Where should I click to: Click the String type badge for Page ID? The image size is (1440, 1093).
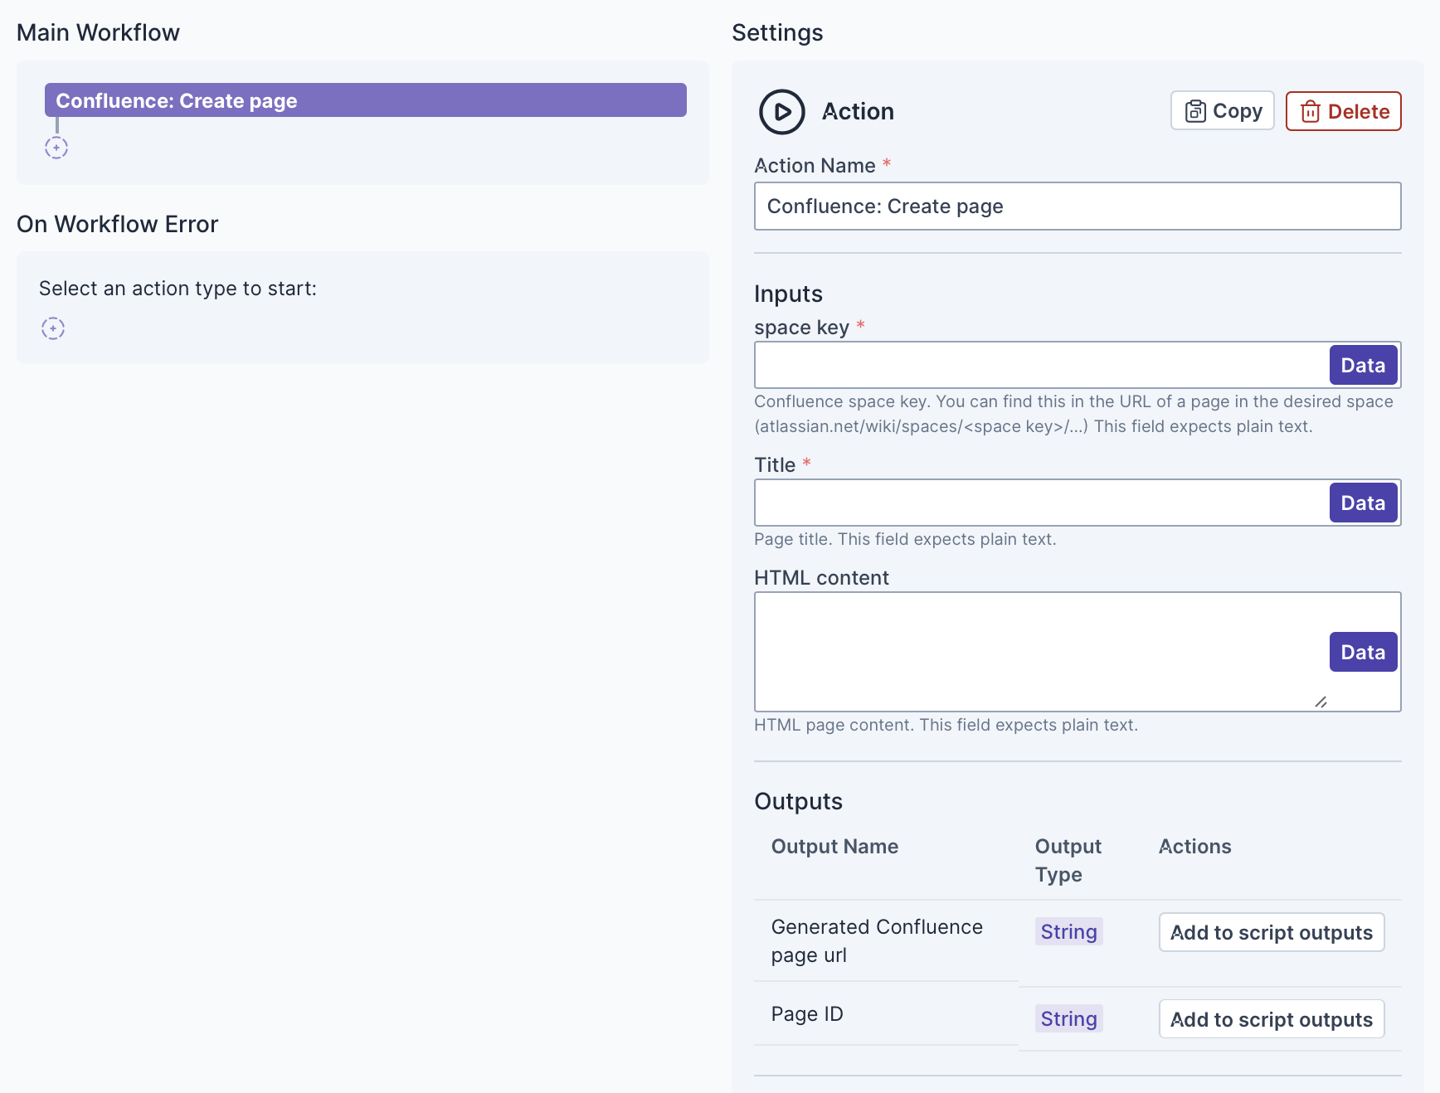click(x=1068, y=1019)
